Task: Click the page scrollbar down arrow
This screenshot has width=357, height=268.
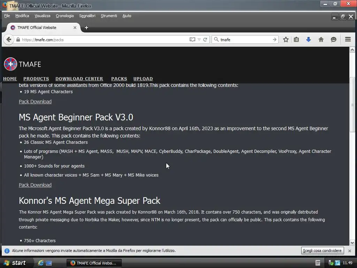Action: [352, 243]
